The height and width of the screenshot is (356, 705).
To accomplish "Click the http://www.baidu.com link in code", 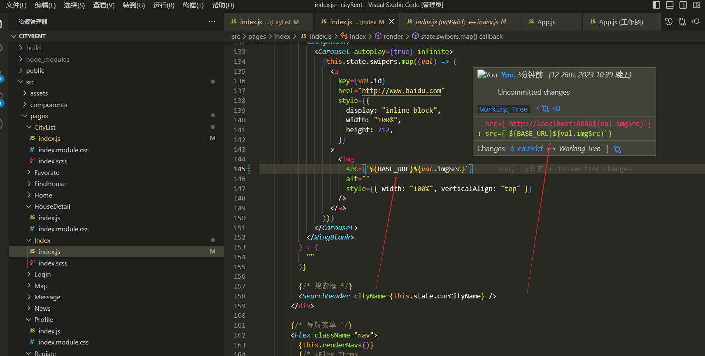I will pyautogui.click(x=401, y=91).
